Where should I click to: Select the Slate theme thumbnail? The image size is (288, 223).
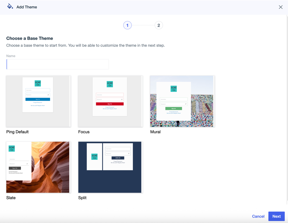point(38,167)
